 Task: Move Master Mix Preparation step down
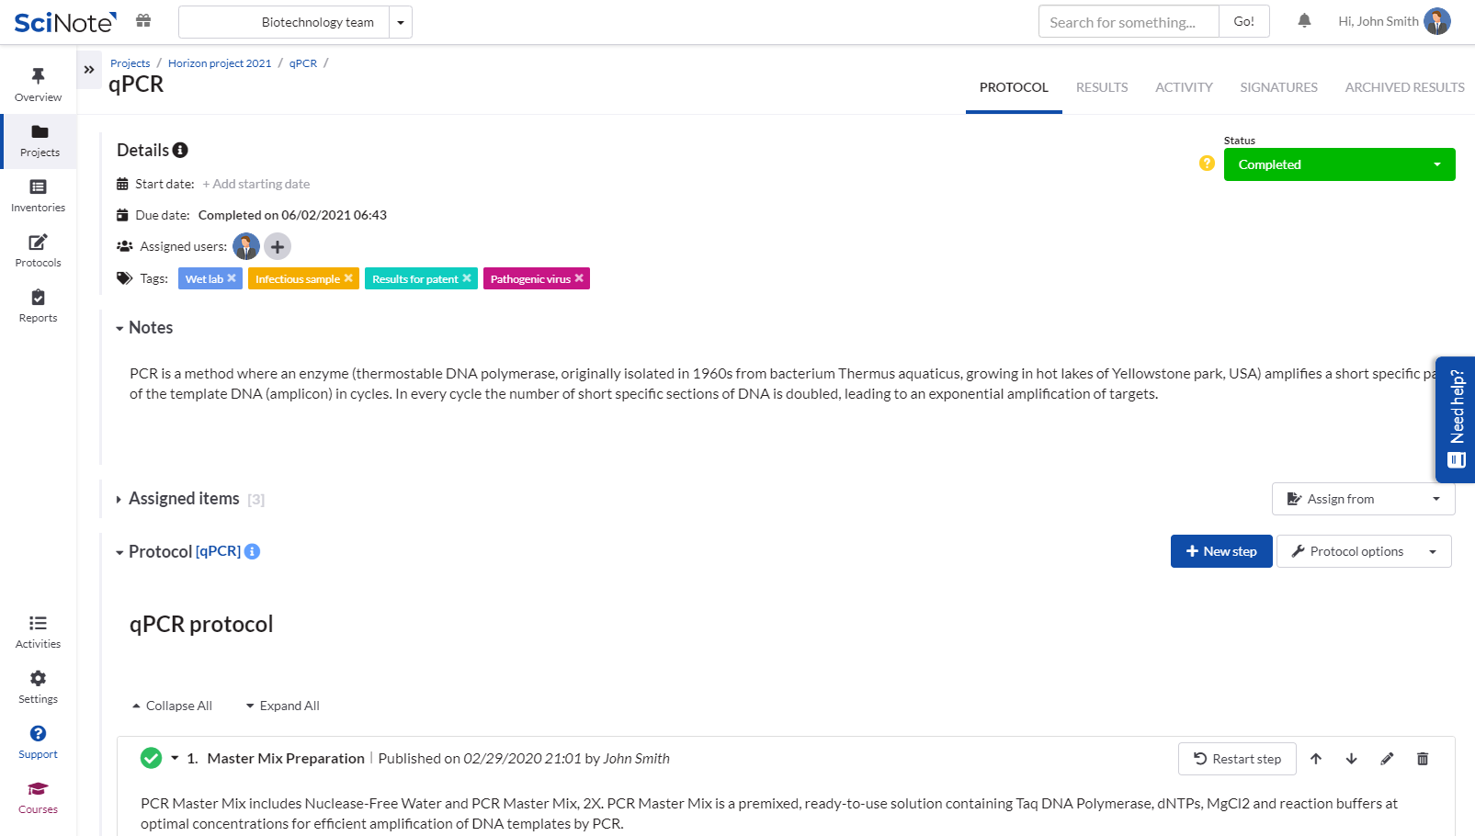1351,759
